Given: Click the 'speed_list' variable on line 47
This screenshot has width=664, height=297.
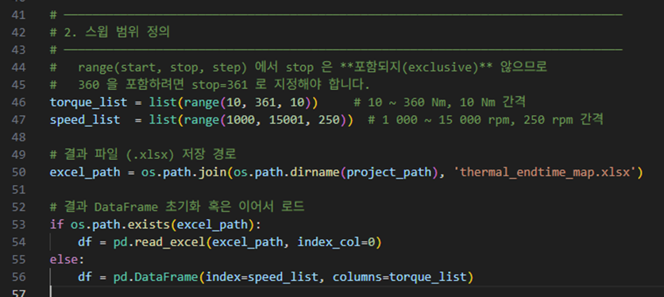Looking at the screenshot, I should point(85,120).
